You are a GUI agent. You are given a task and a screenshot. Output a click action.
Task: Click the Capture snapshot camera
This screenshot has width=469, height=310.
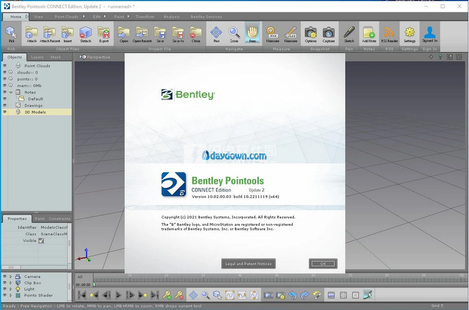click(x=328, y=34)
